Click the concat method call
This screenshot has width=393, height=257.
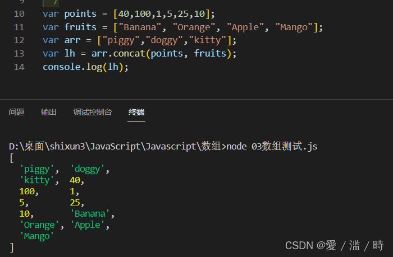tap(129, 54)
